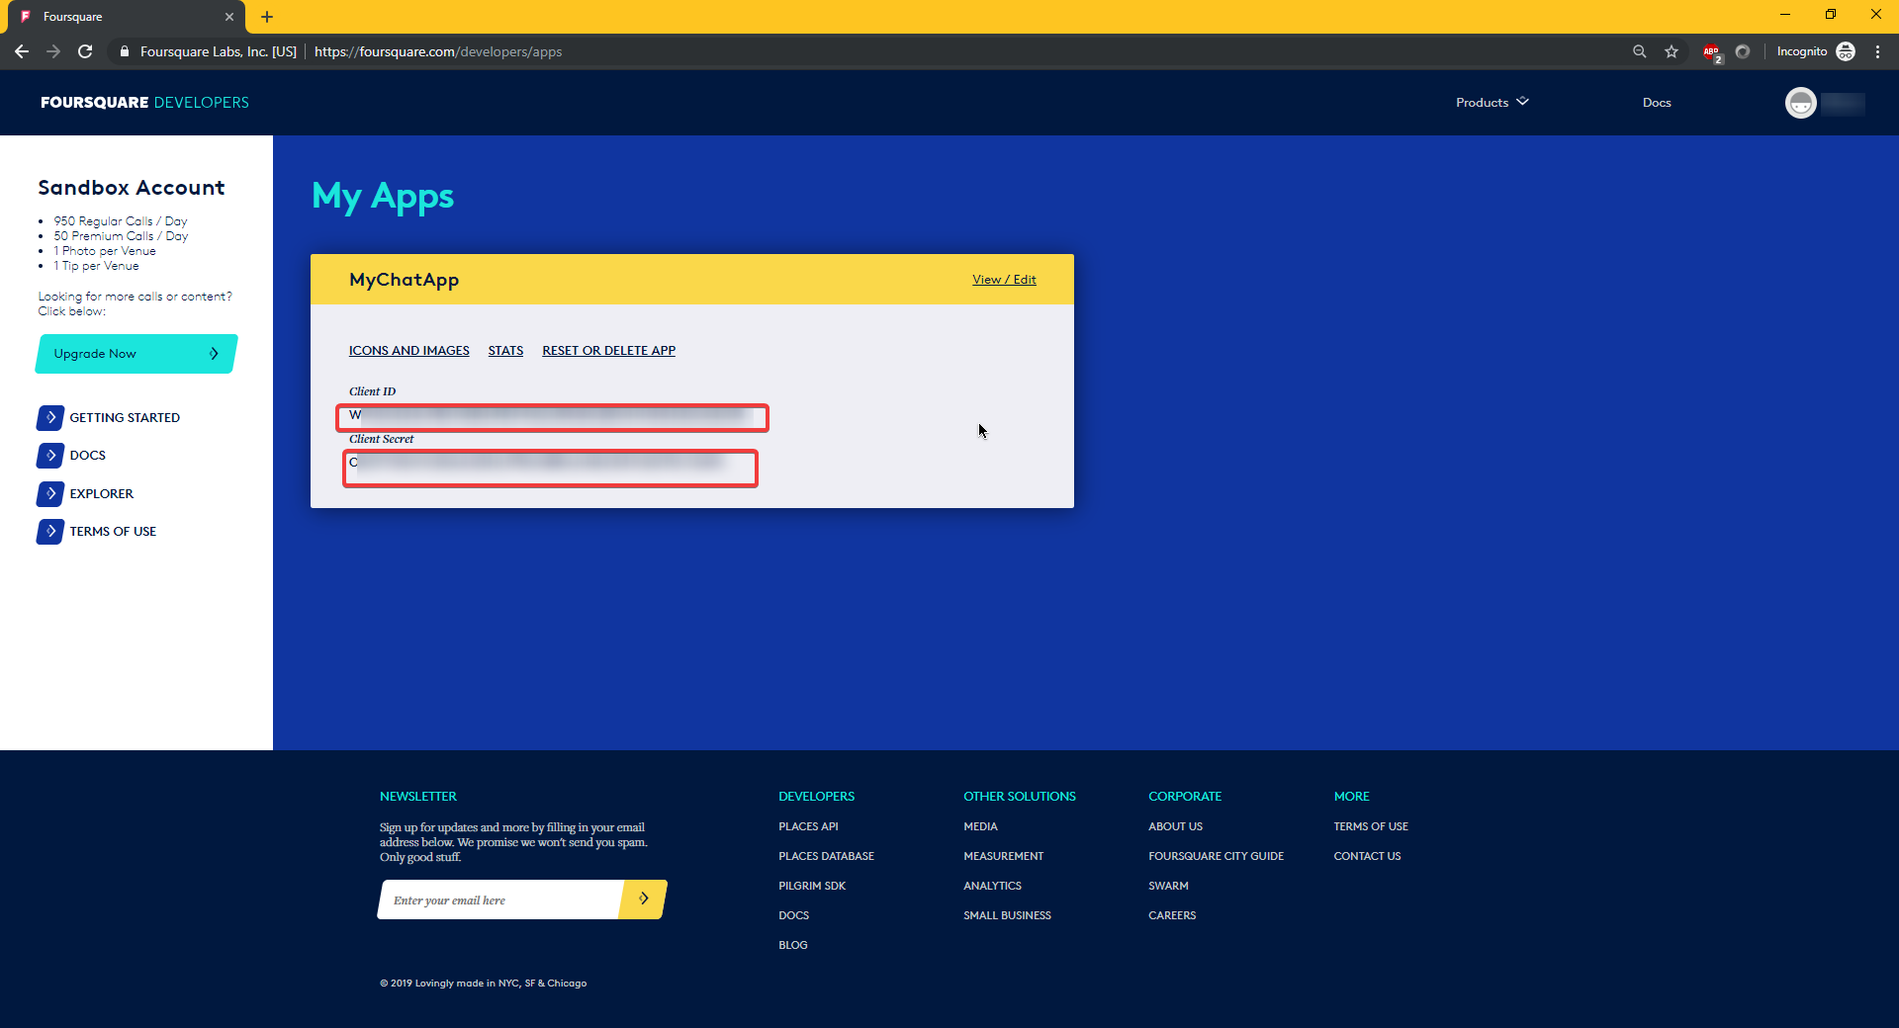Click the newsletter email input field

coord(499,900)
